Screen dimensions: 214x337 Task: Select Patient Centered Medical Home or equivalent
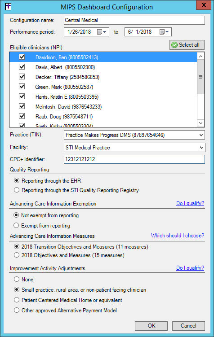coord(17,300)
